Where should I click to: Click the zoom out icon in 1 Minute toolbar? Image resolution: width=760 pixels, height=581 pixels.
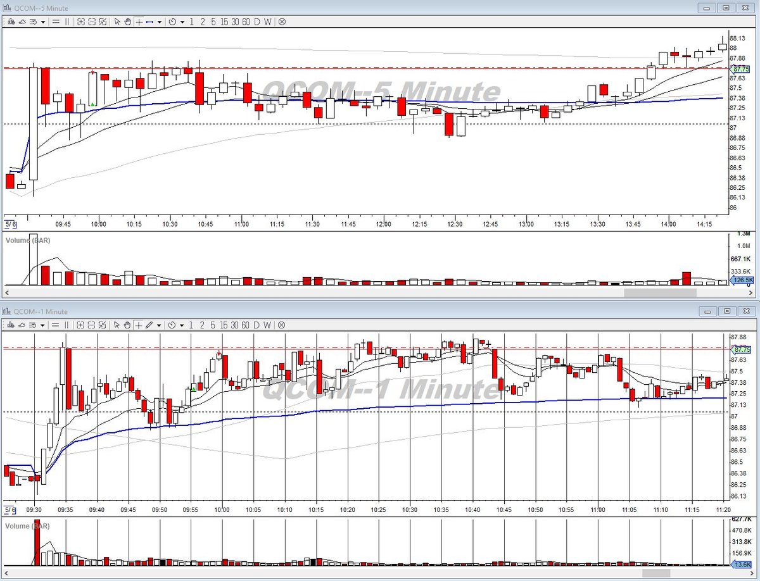92,325
